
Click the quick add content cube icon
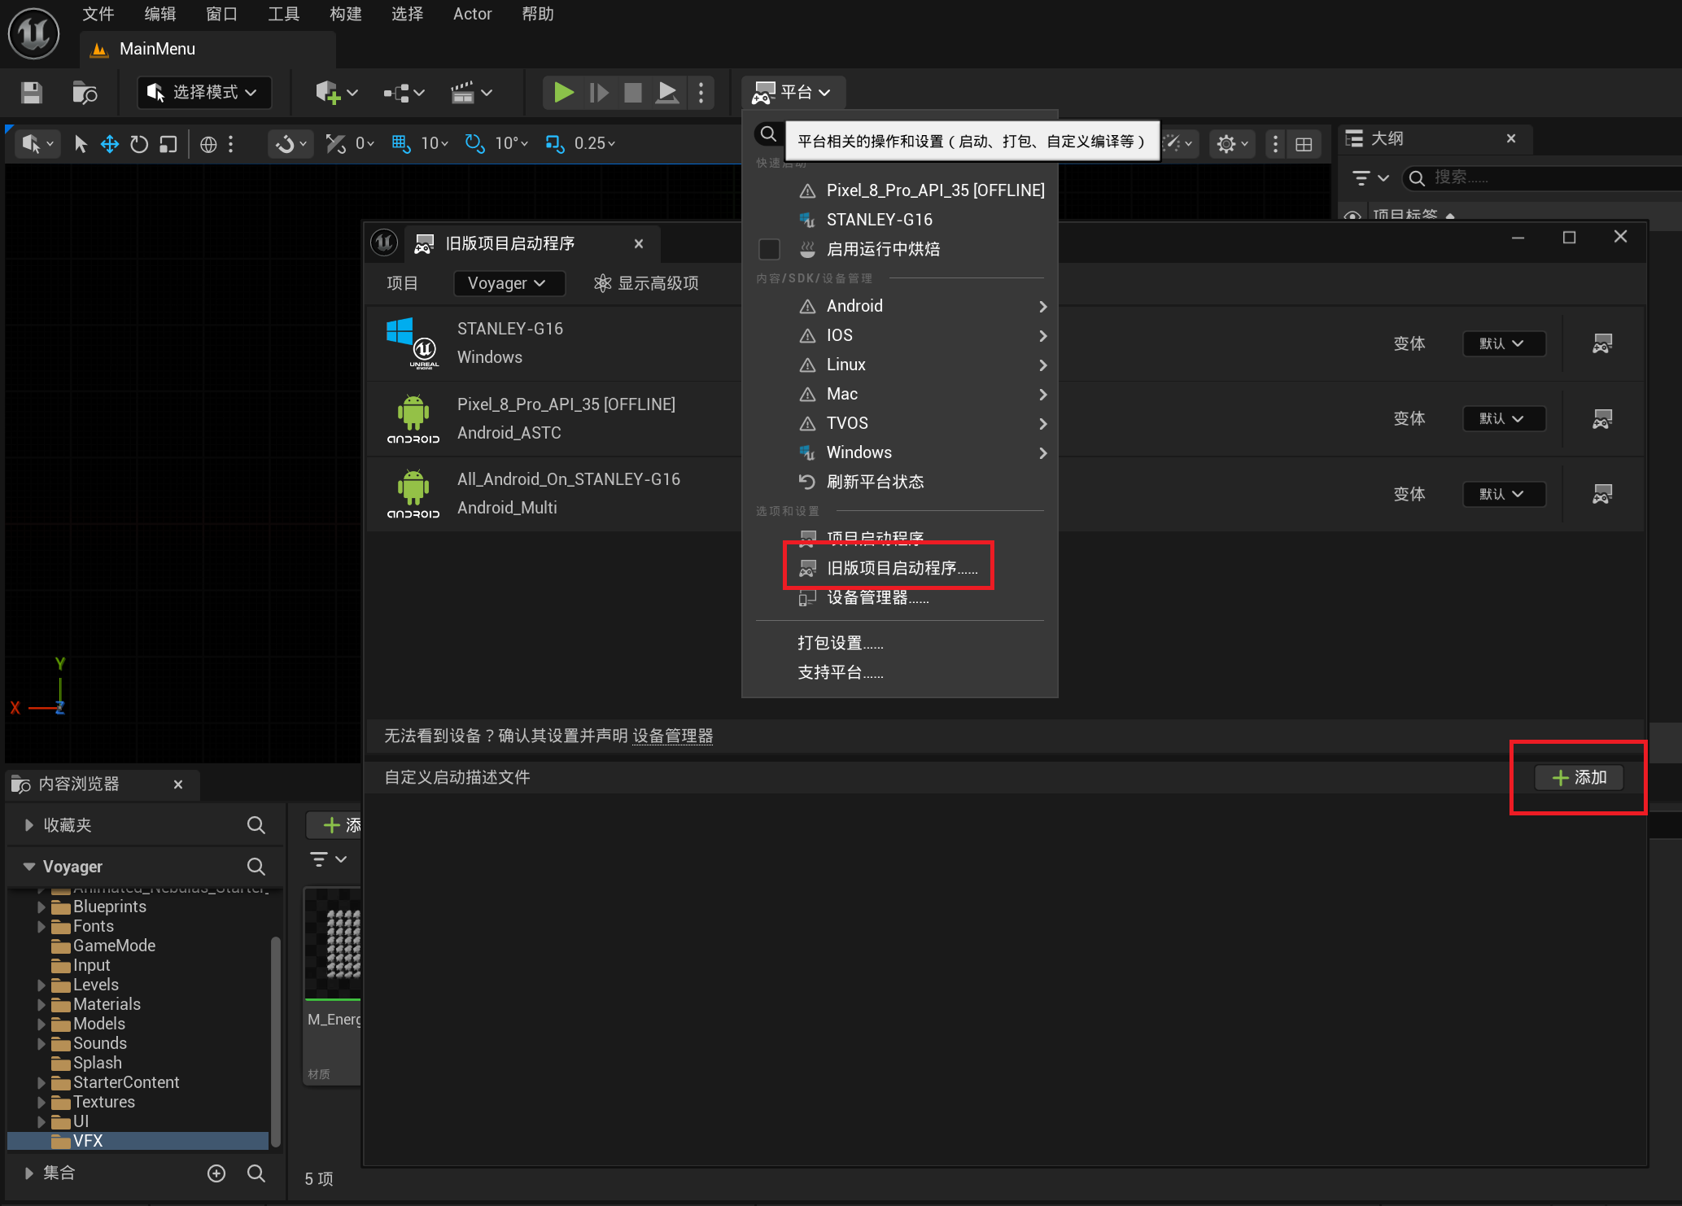pos(328,93)
